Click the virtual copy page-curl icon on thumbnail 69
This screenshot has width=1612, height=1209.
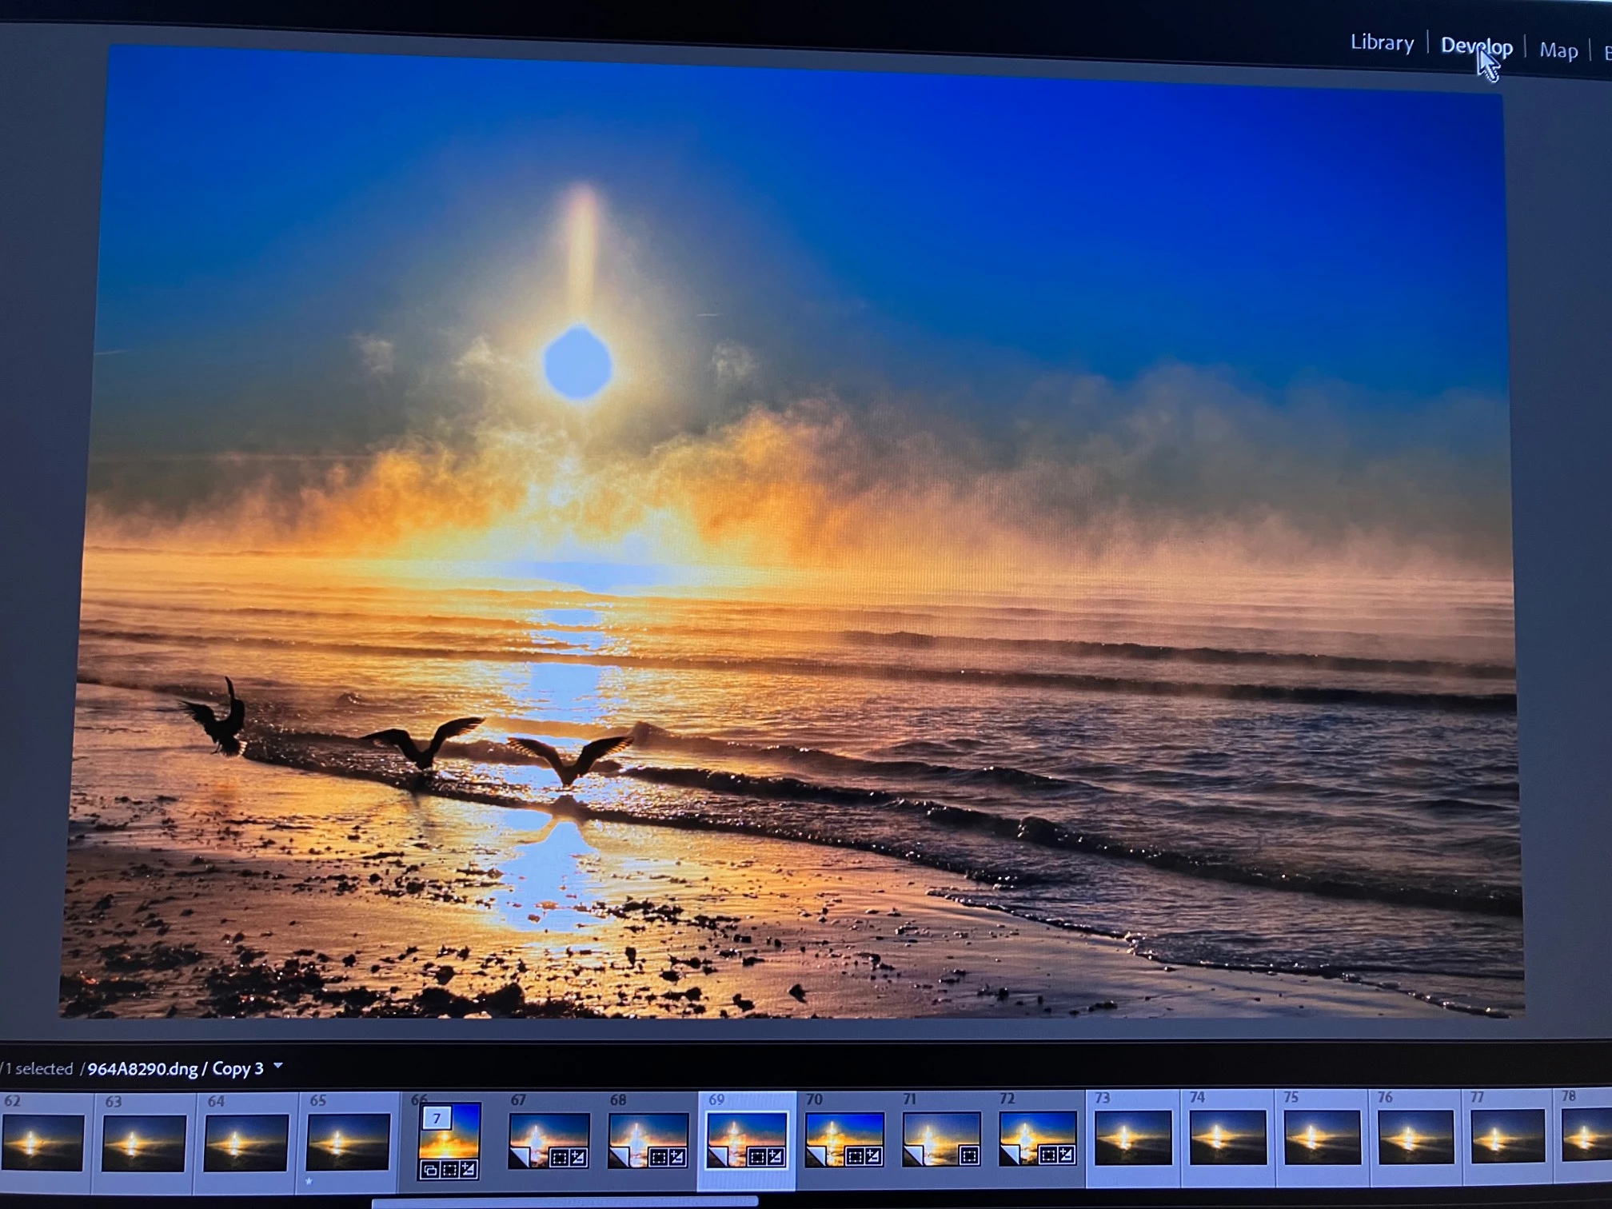point(717,1155)
